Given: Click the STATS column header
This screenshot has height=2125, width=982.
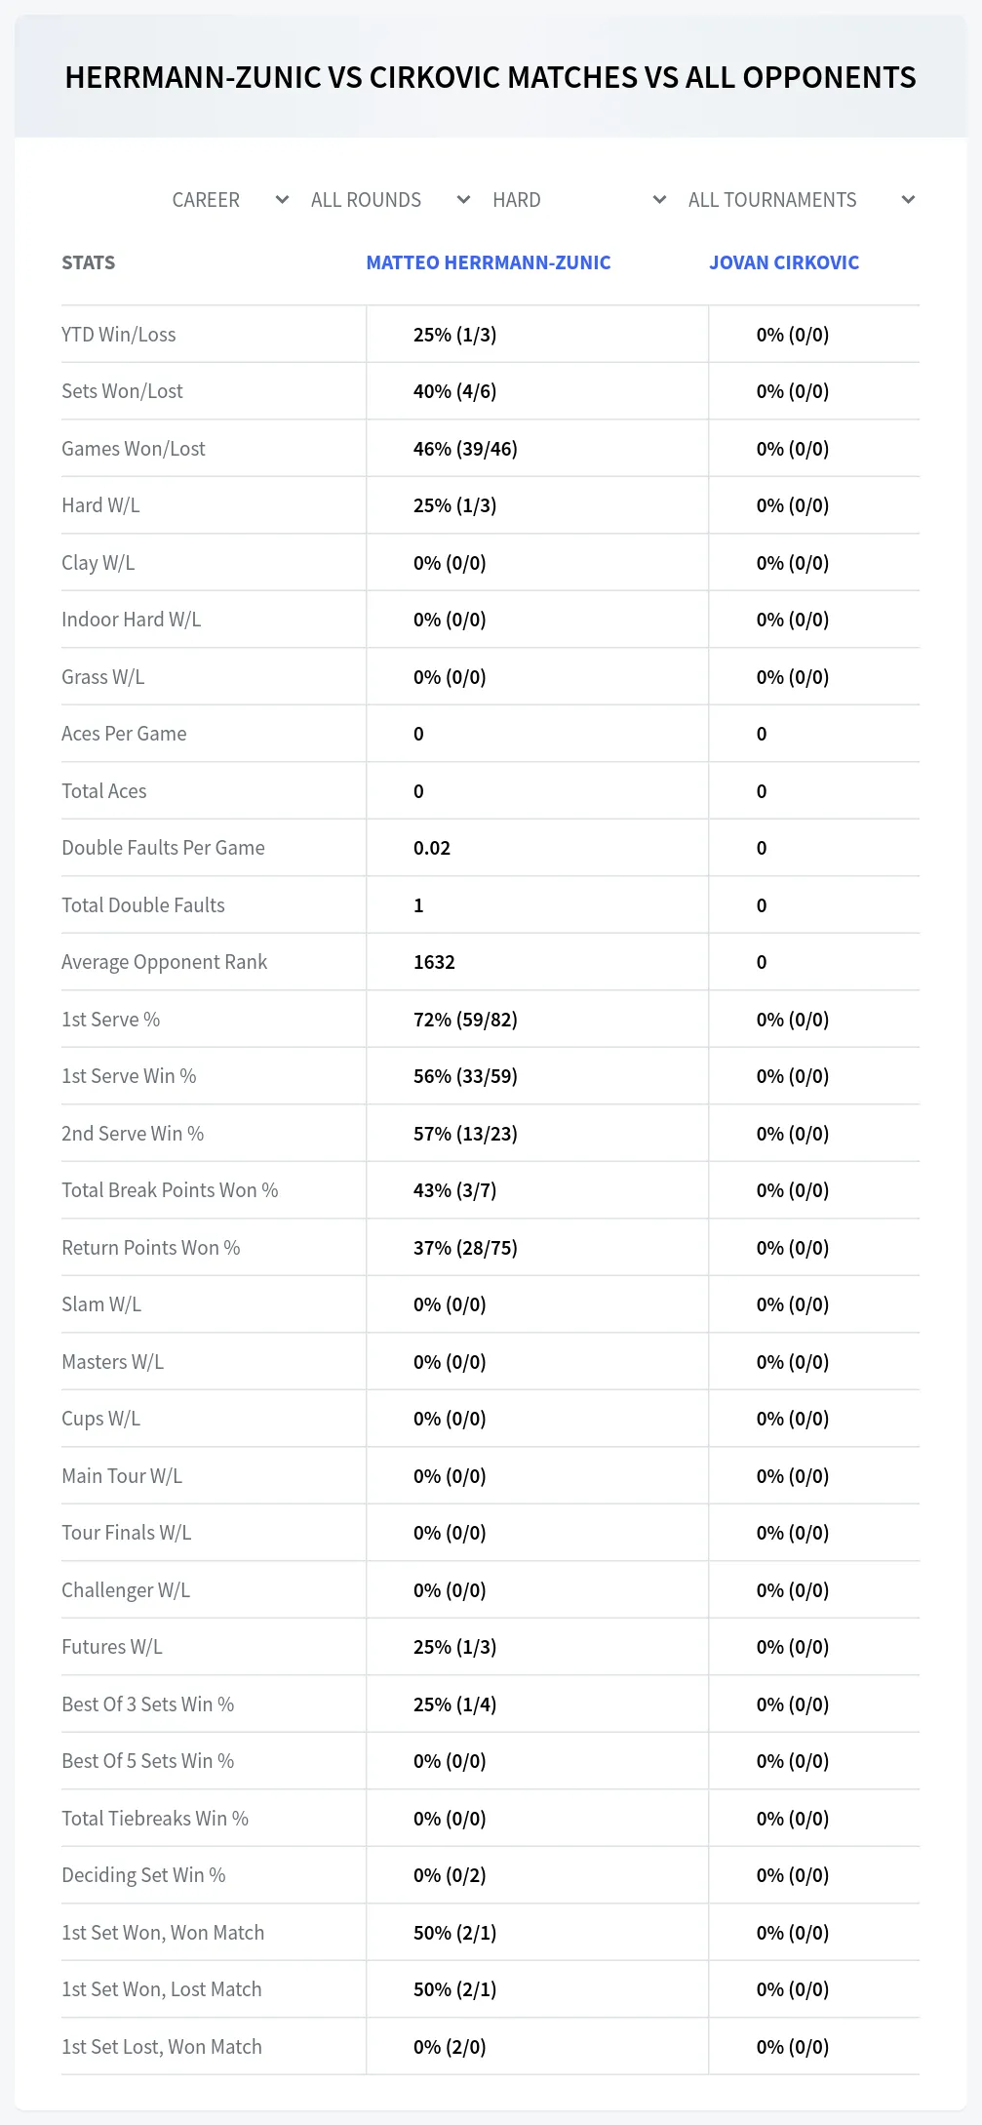Looking at the screenshot, I should (89, 262).
